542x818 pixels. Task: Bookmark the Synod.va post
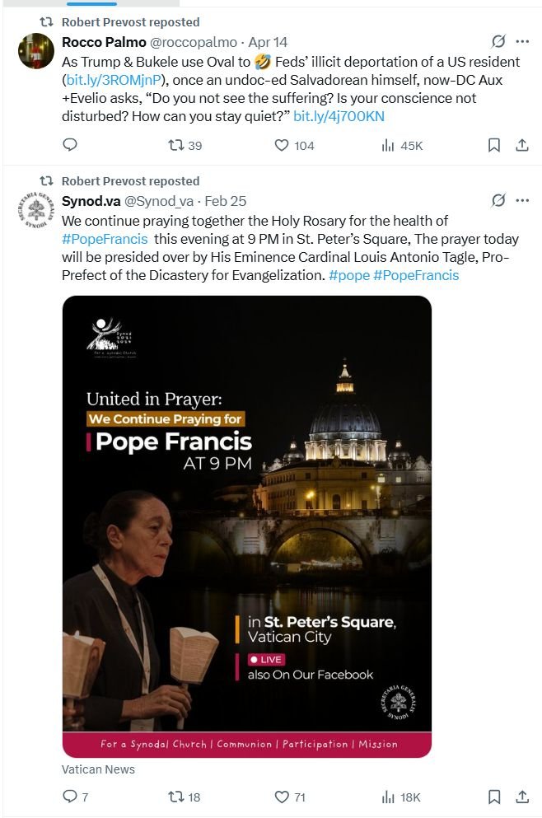point(494,797)
